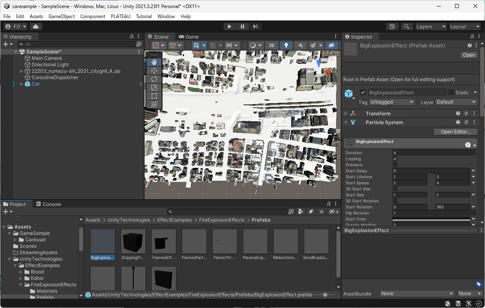The width and height of the screenshot is (485, 308).
Task: Click the Start Color swatch
Action: click(x=431, y=219)
